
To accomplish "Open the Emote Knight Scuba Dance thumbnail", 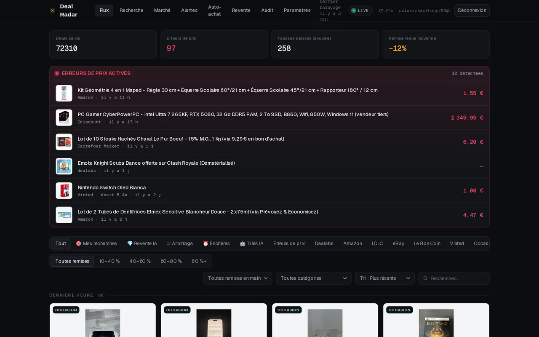I will pos(64,166).
